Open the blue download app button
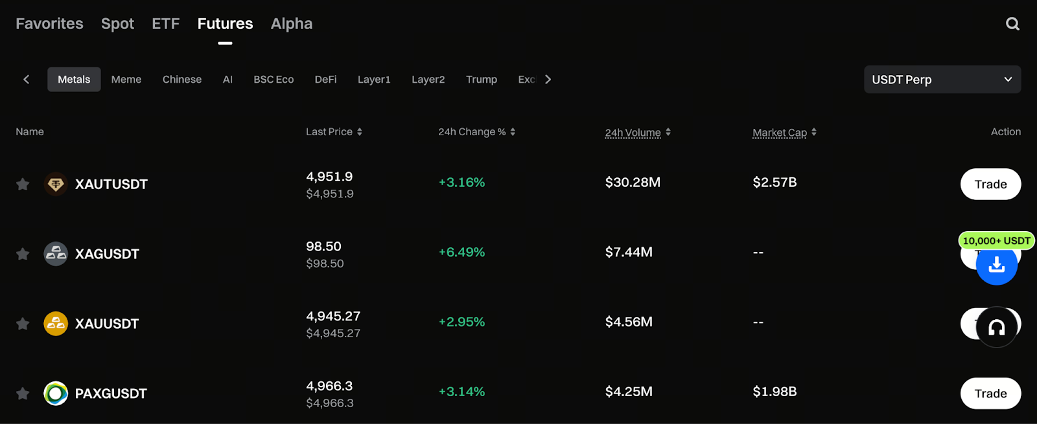This screenshot has width=1037, height=424. 996,264
